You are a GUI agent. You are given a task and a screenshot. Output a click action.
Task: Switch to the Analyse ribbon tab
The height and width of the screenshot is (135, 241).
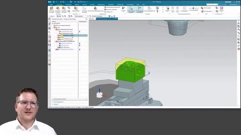pos(77,4)
